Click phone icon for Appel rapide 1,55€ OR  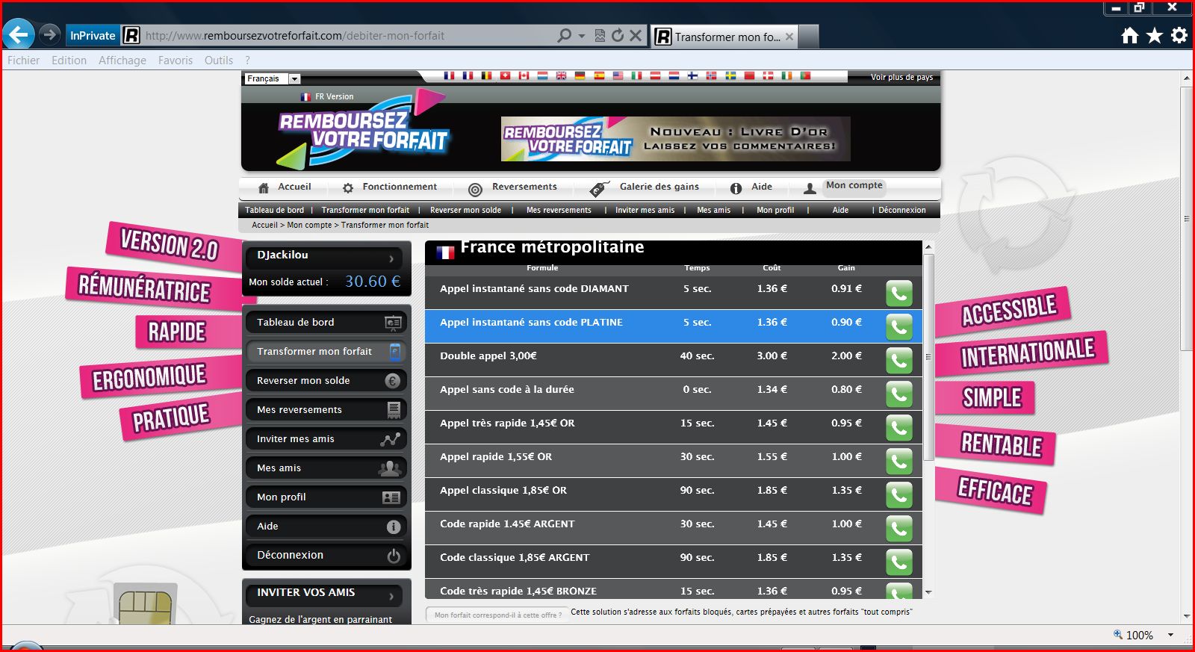[899, 462]
